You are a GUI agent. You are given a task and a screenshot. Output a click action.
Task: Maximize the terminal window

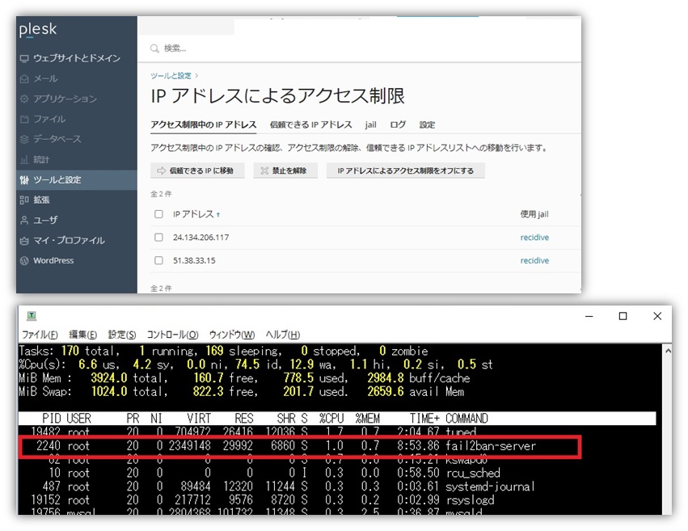623,316
